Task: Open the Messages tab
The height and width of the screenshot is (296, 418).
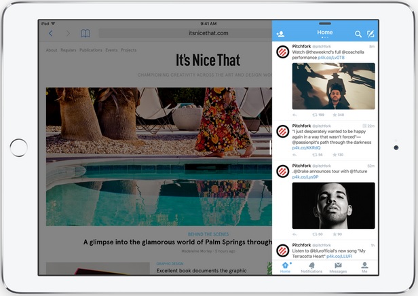Action: coord(338,267)
